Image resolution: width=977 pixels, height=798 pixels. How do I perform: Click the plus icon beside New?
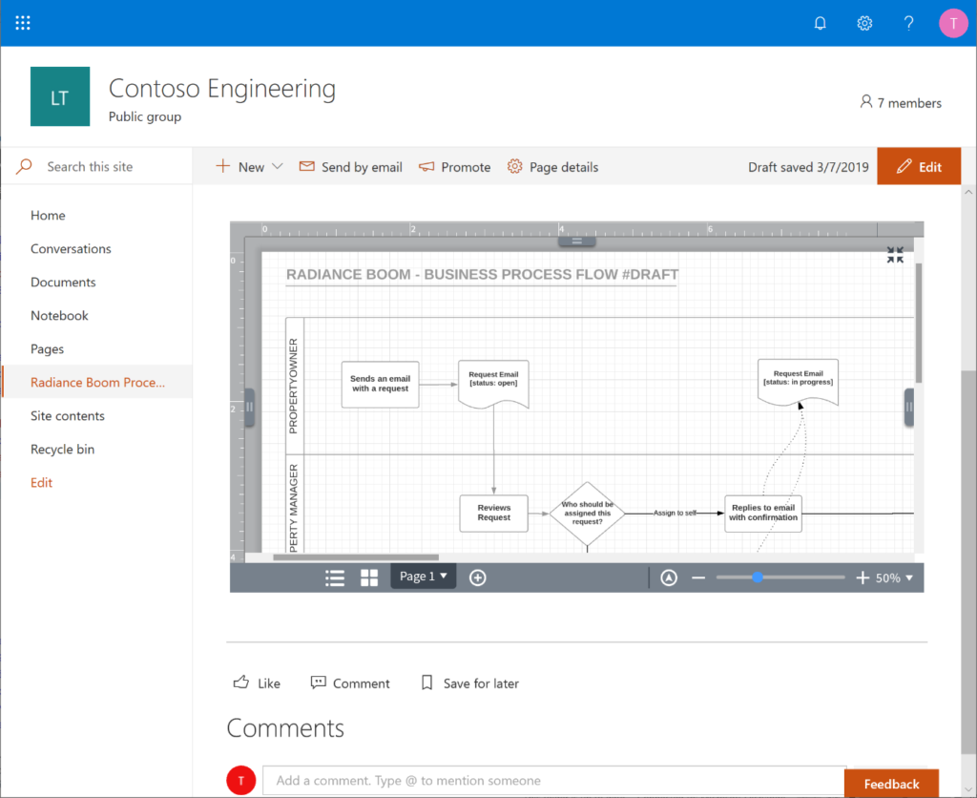222,166
